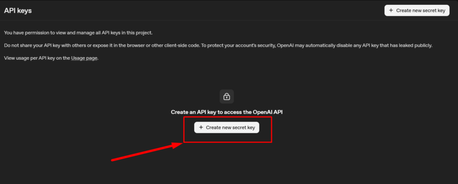Click the top-right Create new secret key button
Viewport: 458px width, 184px height.
pos(417,11)
